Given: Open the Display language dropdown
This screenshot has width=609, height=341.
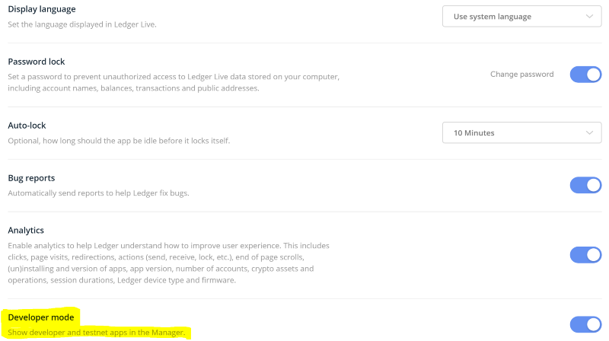Looking at the screenshot, I should point(521,16).
